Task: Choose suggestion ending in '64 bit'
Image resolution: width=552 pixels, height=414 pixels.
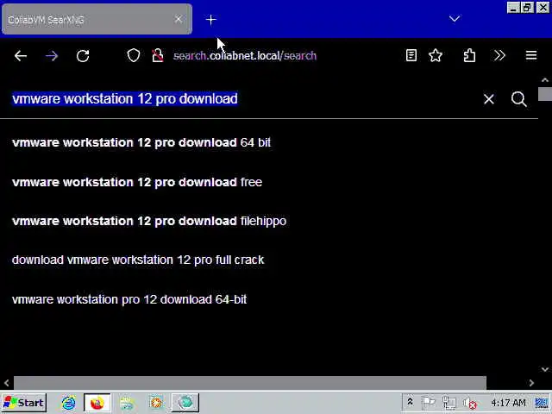Action: pyautogui.click(x=141, y=142)
